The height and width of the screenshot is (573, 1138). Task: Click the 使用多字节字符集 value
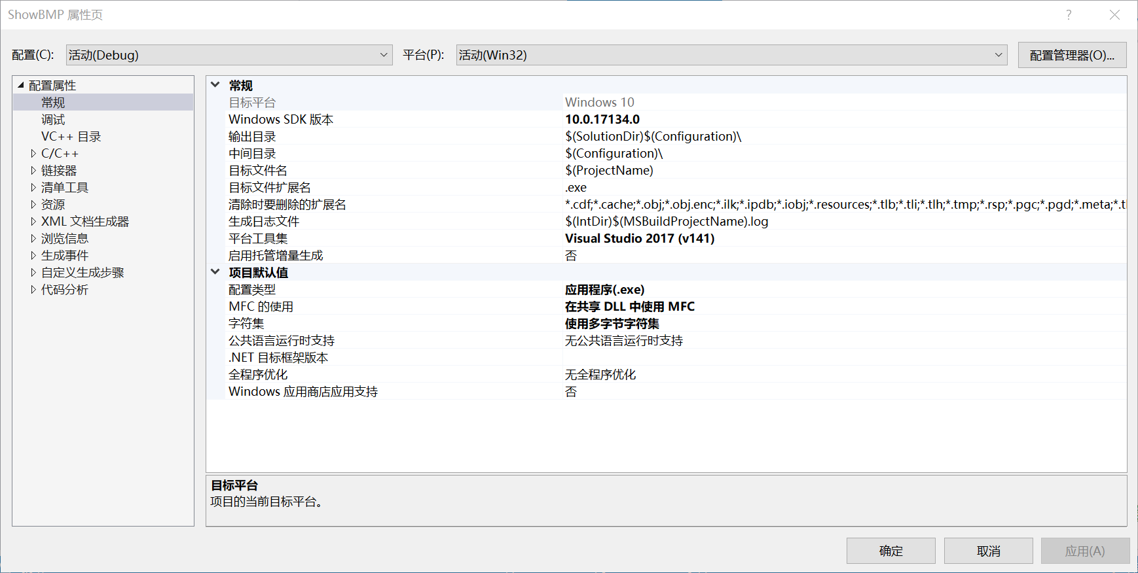coord(612,323)
